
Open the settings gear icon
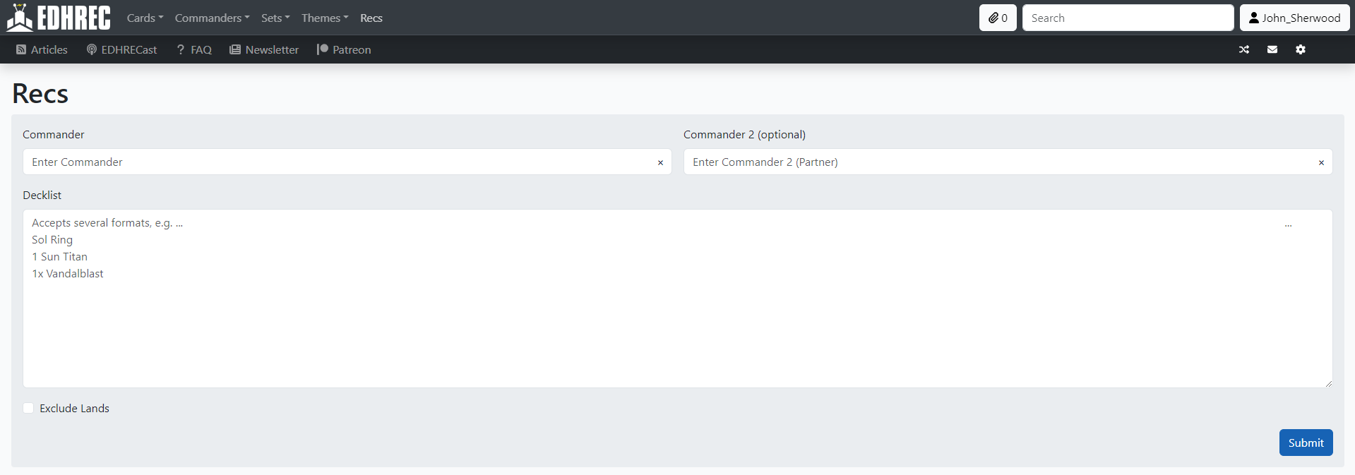point(1300,49)
